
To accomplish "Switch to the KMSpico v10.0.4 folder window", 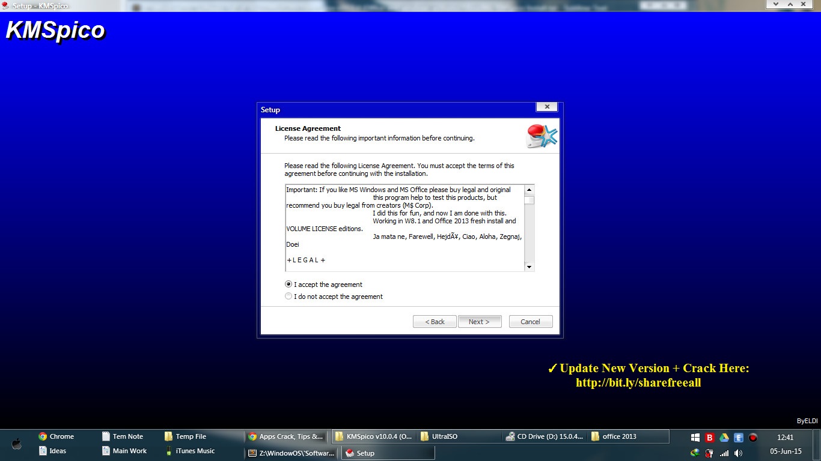I will point(374,436).
